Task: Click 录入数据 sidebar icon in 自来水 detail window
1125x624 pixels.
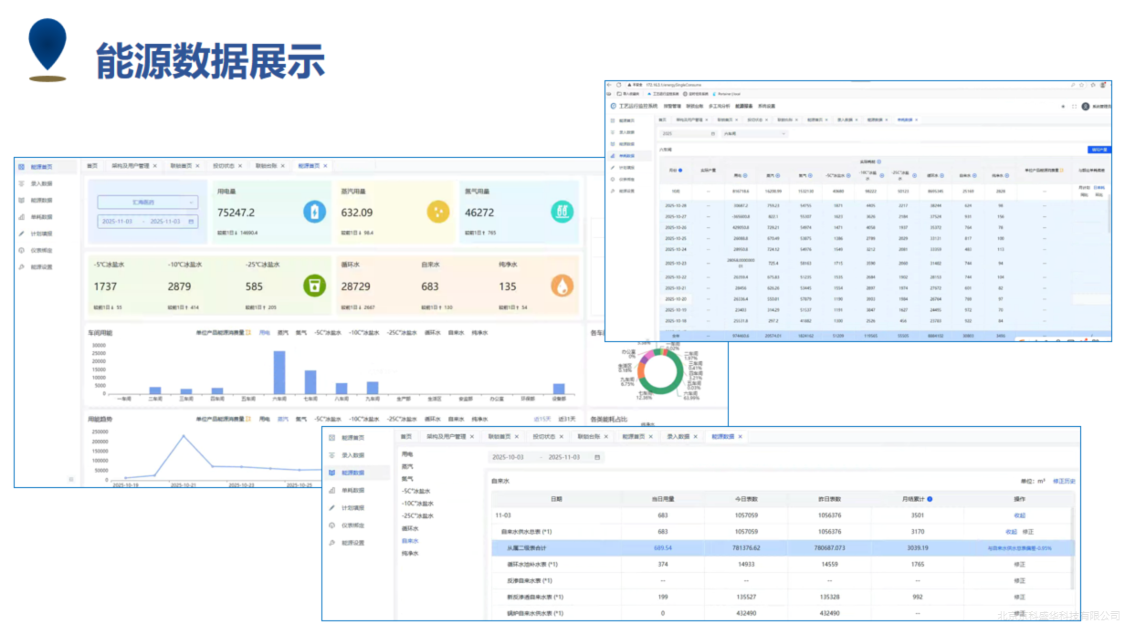Action: pos(332,455)
